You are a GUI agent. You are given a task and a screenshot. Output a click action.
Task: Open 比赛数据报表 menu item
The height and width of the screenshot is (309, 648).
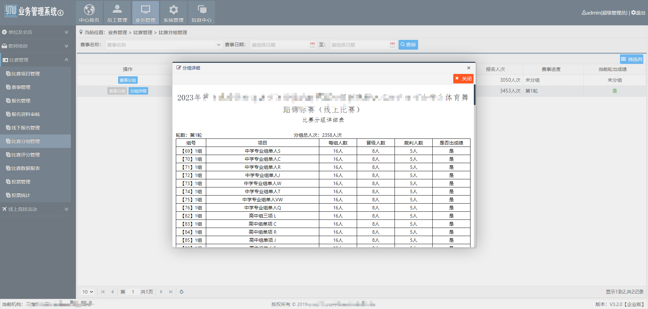click(x=35, y=168)
